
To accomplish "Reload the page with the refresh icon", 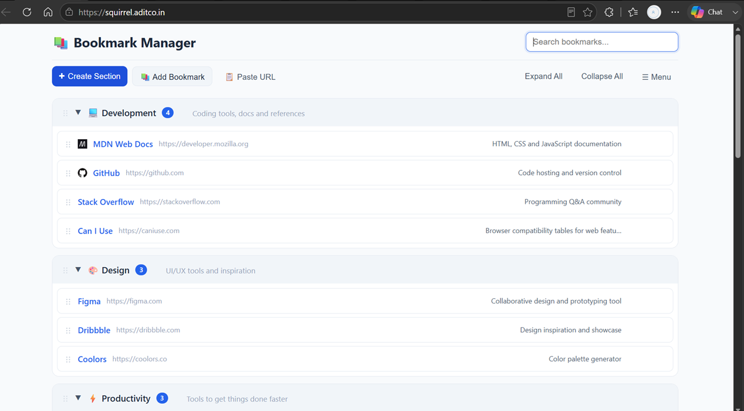I will click(27, 12).
